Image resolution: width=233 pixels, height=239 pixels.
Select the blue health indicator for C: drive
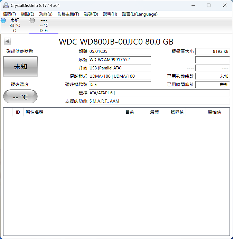(3, 20)
